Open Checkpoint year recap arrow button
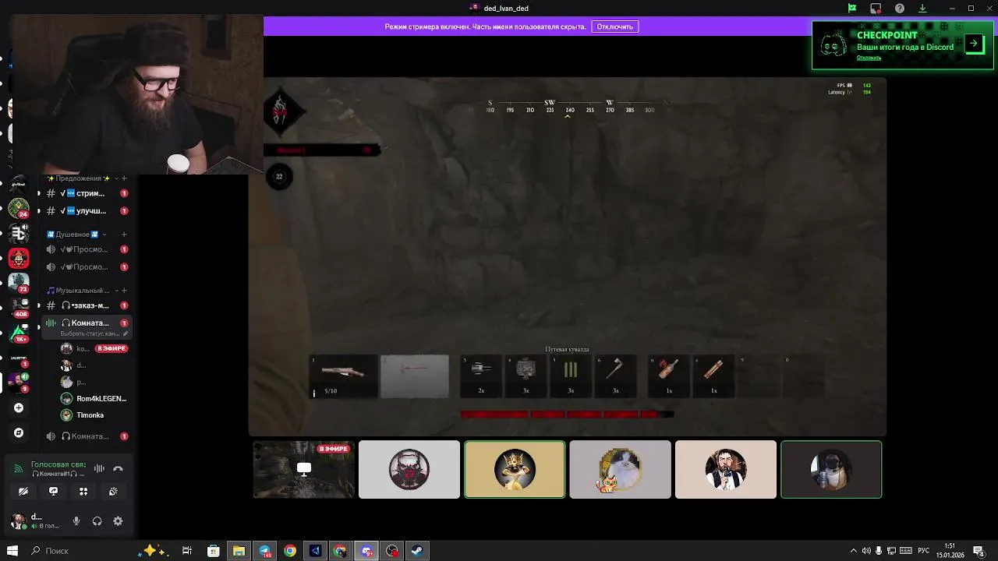The height and width of the screenshot is (561, 998). (x=974, y=44)
